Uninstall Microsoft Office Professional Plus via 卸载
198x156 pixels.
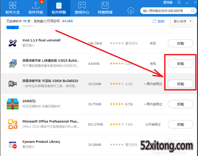[x=180, y=125]
